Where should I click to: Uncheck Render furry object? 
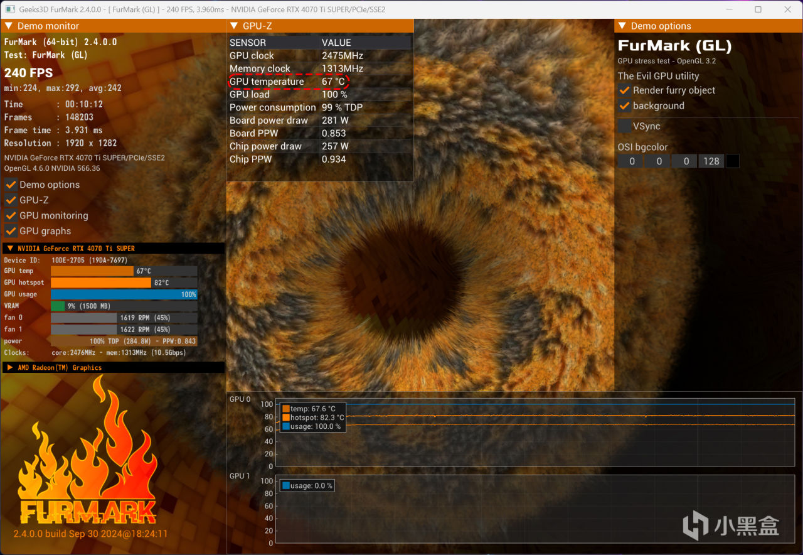(624, 90)
